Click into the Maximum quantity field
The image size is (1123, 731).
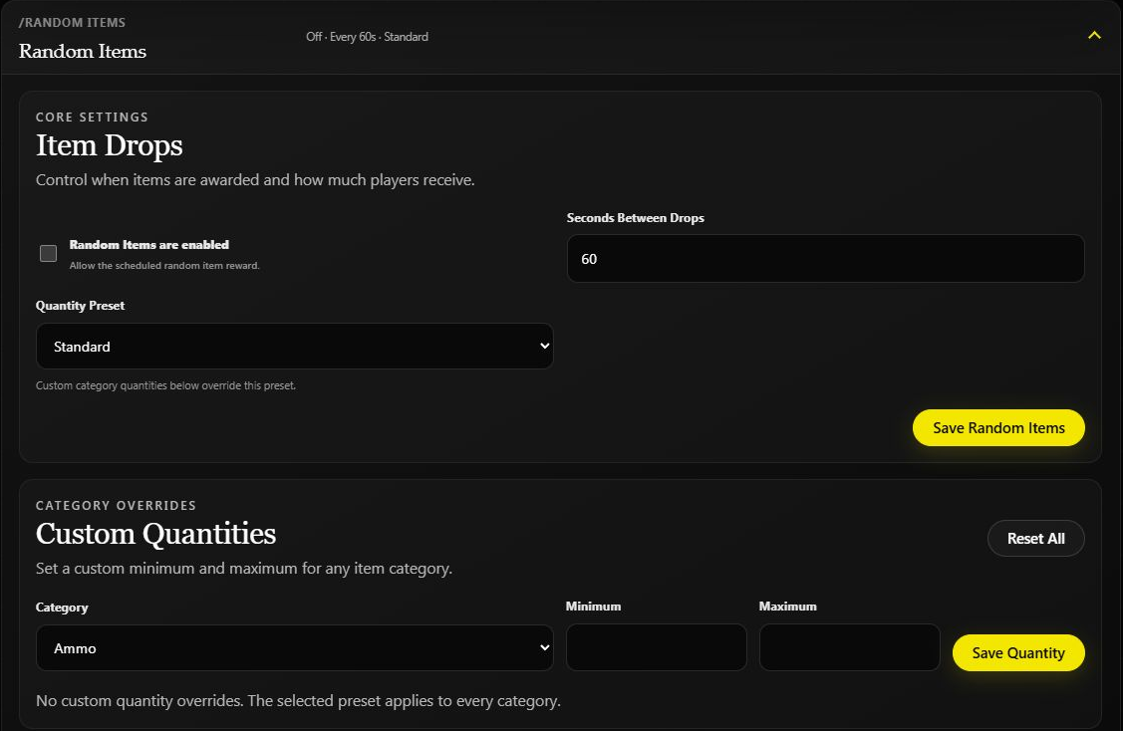pos(849,647)
